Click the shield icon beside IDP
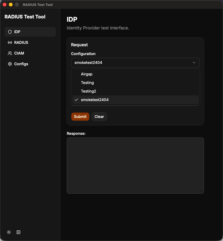223x241 pixels. click(x=10, y=32)
